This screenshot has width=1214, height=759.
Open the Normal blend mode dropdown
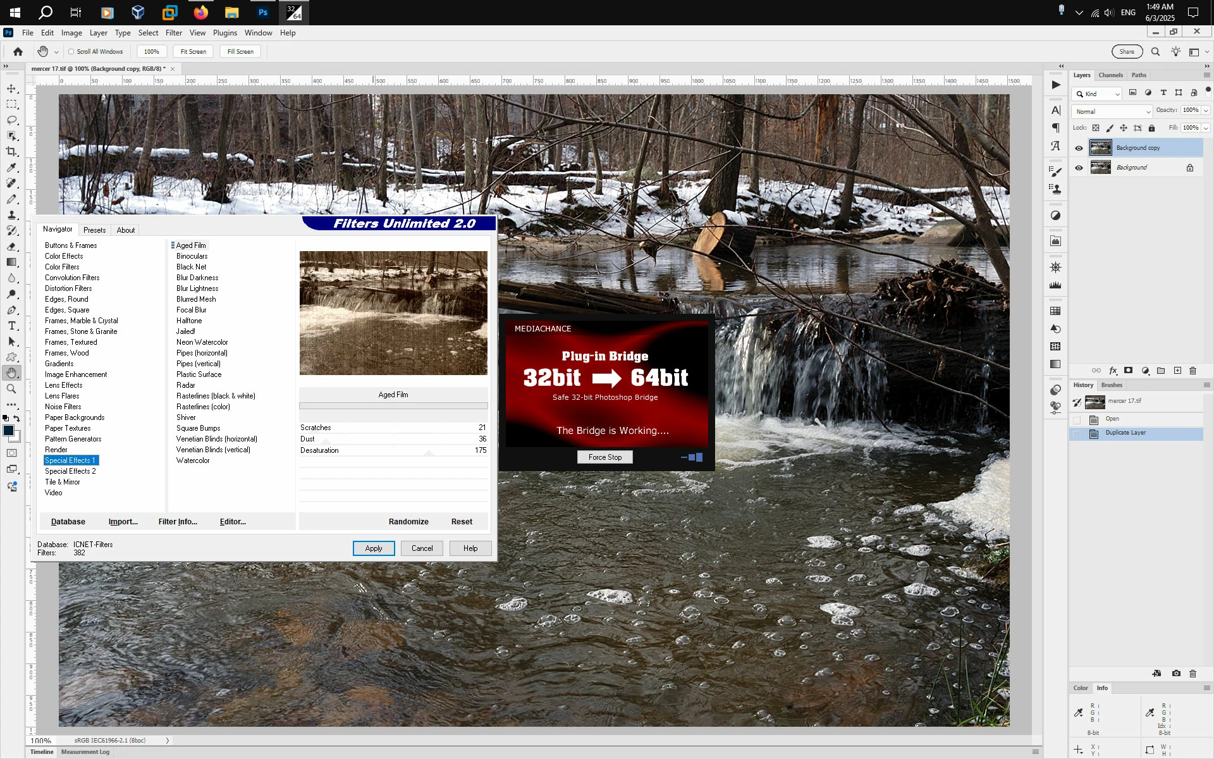click(1112, 111)
